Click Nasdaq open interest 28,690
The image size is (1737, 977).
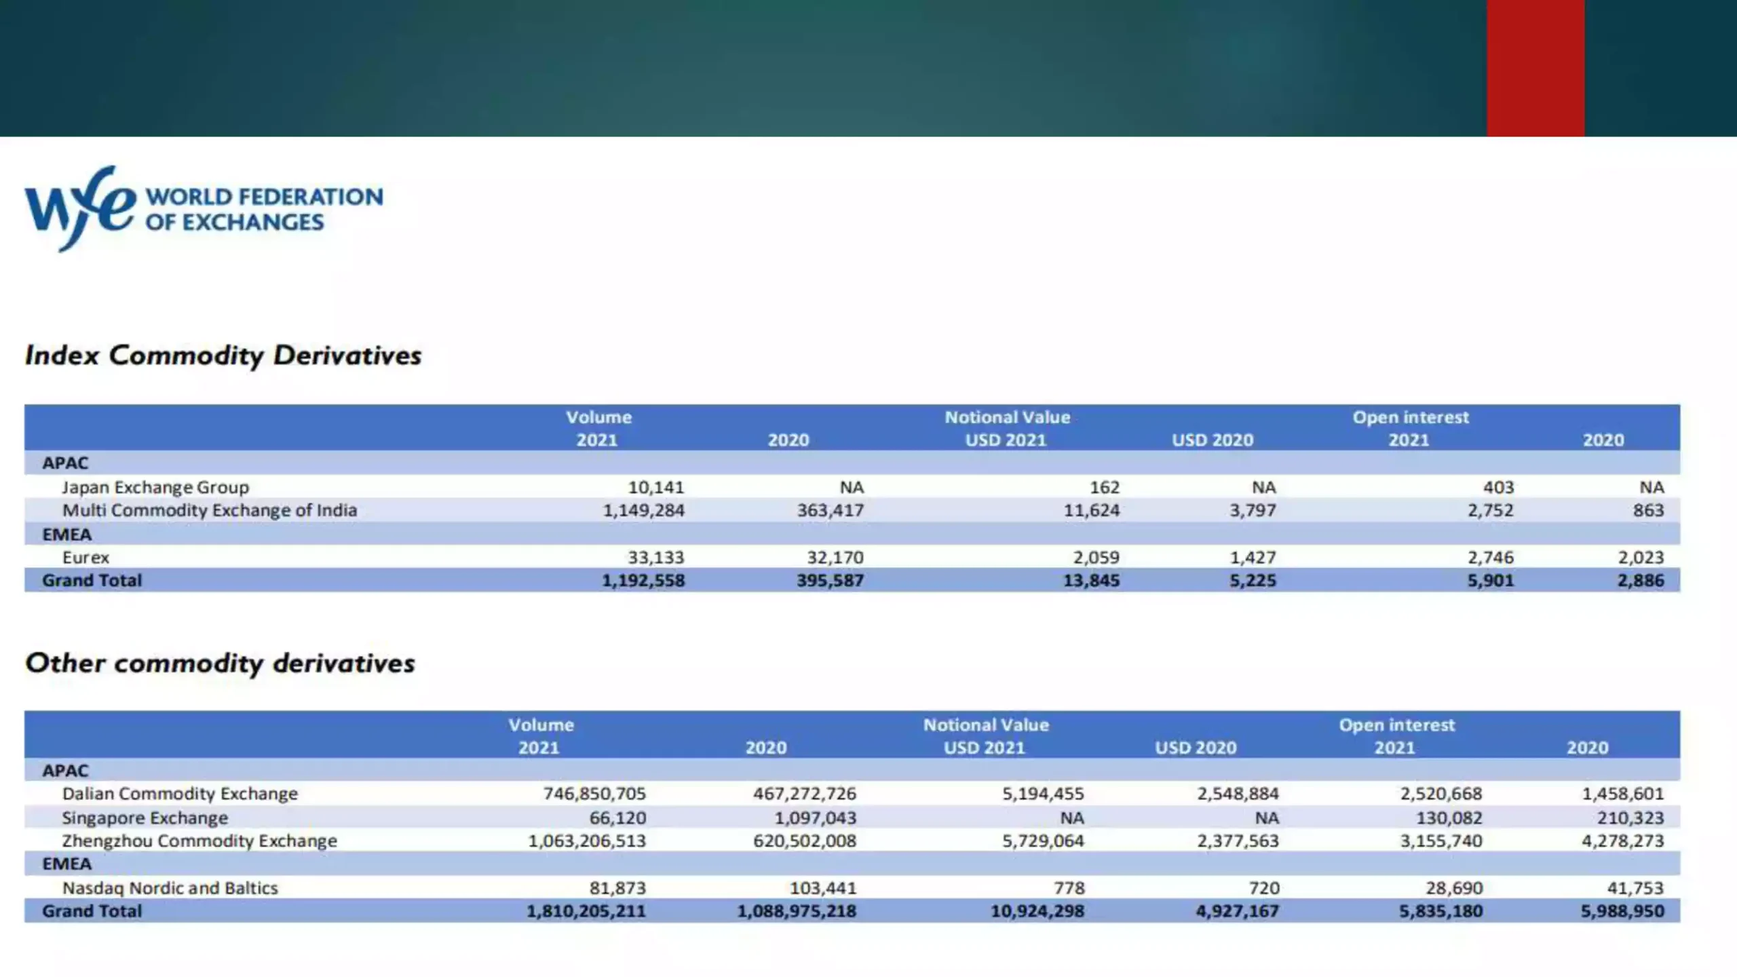pyautogui.click(x=1454, y=888)
